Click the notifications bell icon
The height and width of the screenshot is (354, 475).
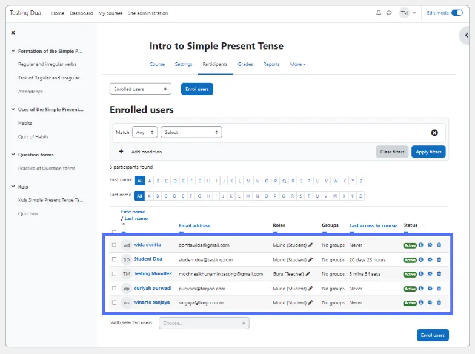379,13
